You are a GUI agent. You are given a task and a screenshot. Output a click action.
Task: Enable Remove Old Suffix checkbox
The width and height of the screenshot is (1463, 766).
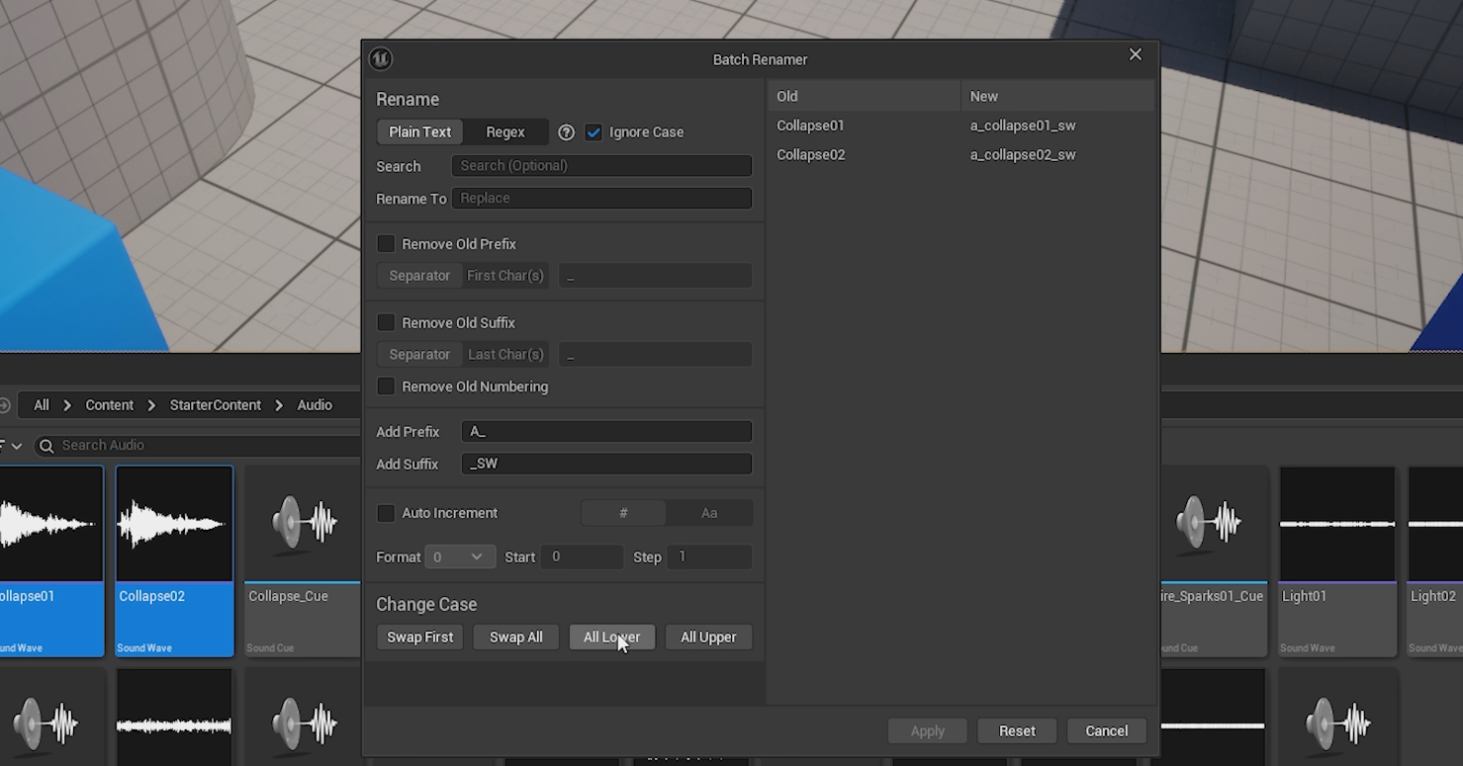pyautogui.click(x=386, y=323)
